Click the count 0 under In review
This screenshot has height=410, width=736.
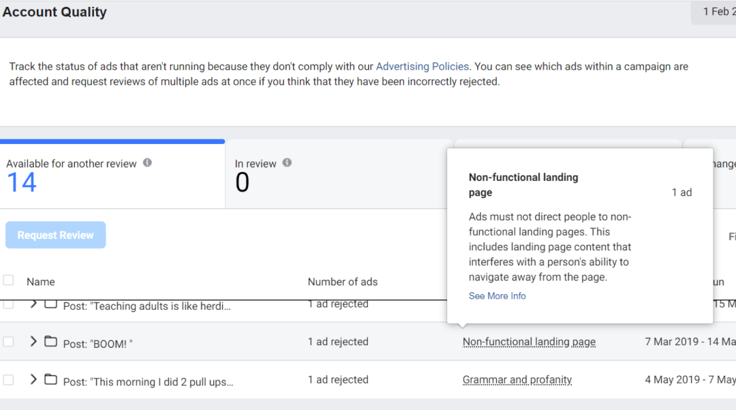242,182
